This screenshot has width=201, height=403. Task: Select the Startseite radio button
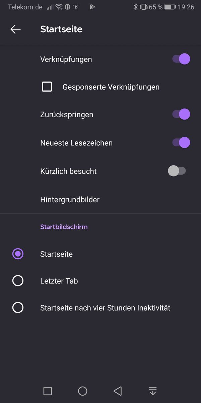(x=18, y=254)
